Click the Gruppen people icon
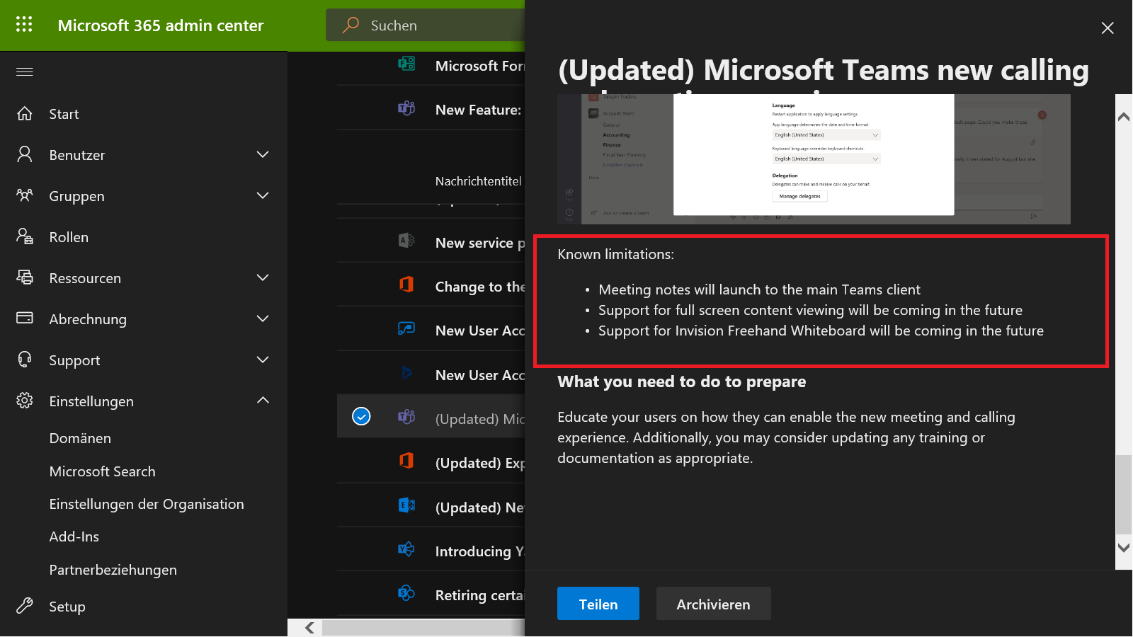The height and width of the screenshot is (637, 1133). click(25, 195)
